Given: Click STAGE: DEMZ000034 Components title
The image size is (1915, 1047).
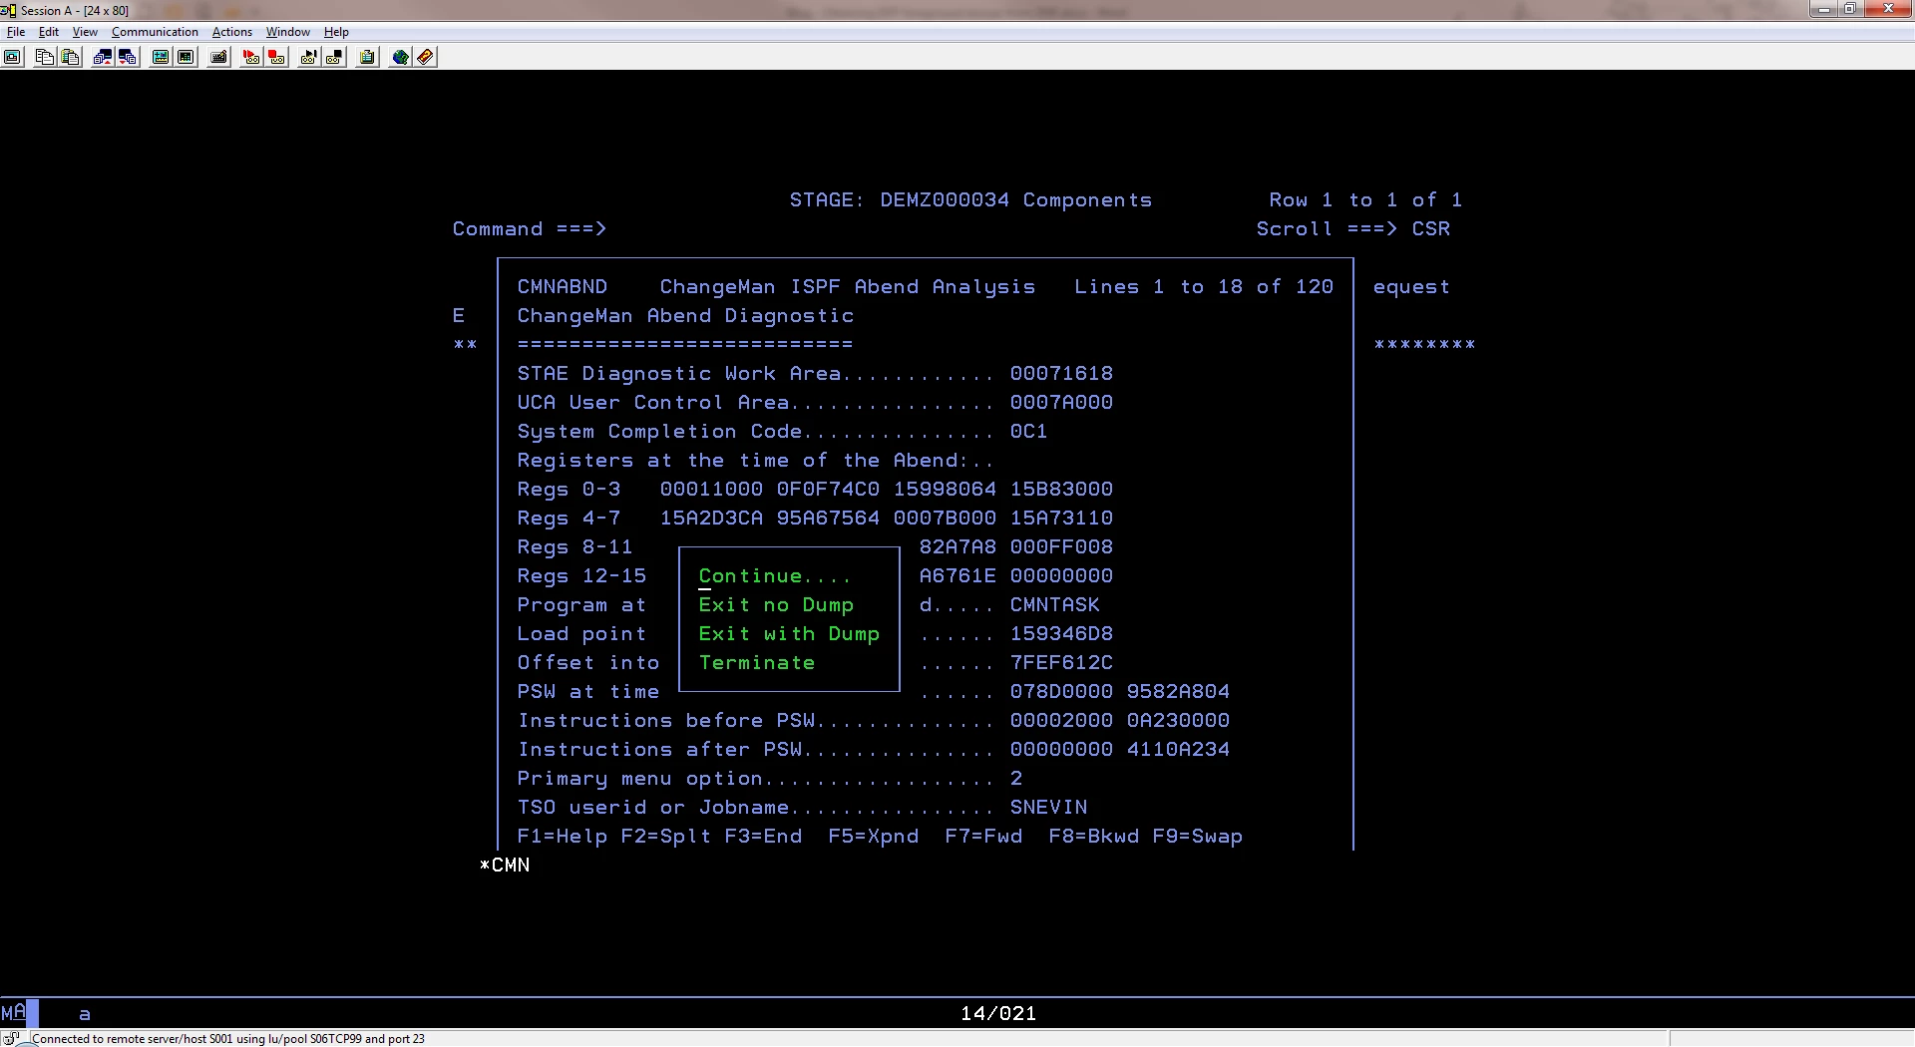Looking at the screenshot, I should (970, 199).
